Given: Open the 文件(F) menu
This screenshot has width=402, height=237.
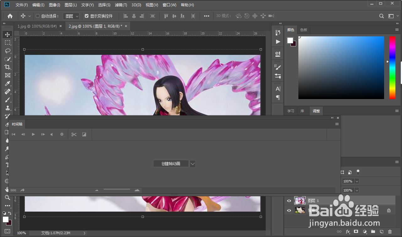Looking at the screenshot, I should tap(22, 5).
